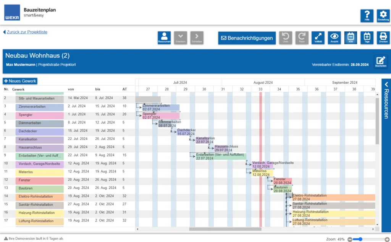391x242 pixels.
Task: Open the Drucken print icon
Action: point(383,37)
